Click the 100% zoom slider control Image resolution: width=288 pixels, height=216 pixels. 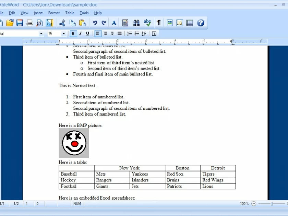pos(254,203)
